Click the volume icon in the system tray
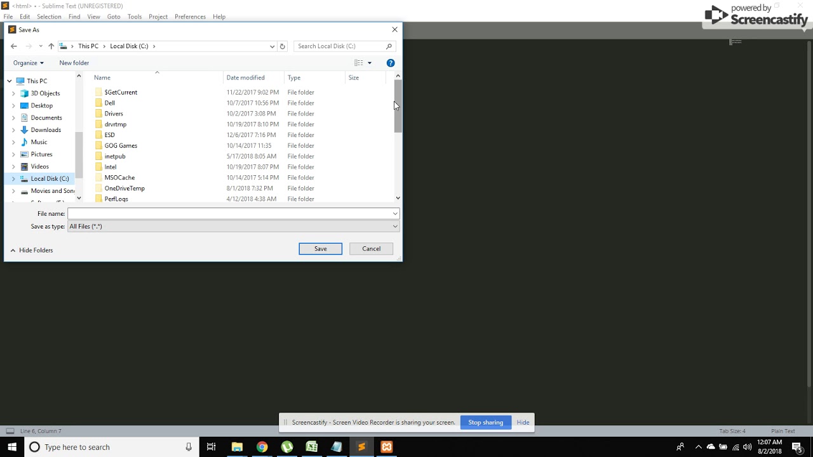The width and height of the screenshot is (813, 457). point(747,447)
